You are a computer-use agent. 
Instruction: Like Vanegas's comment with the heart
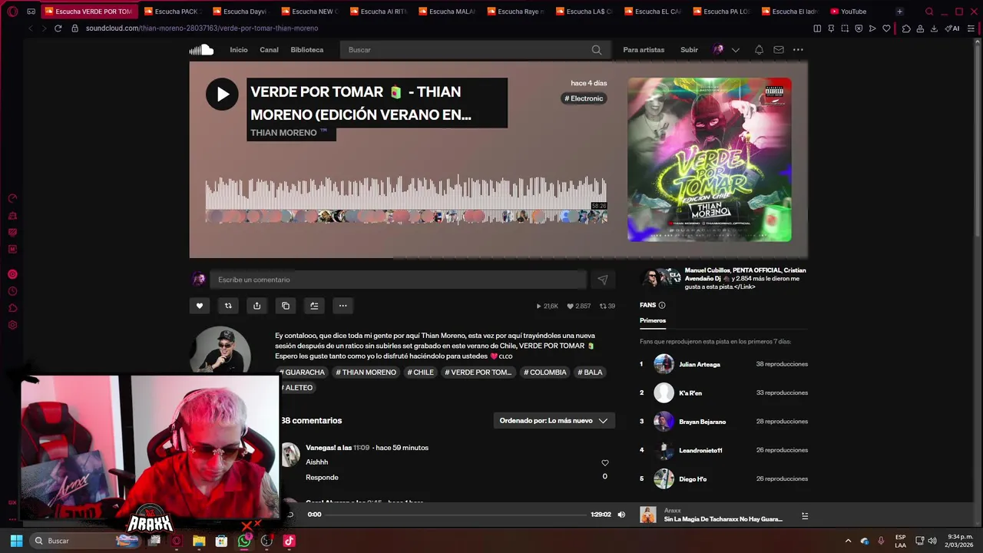[605, 463]
